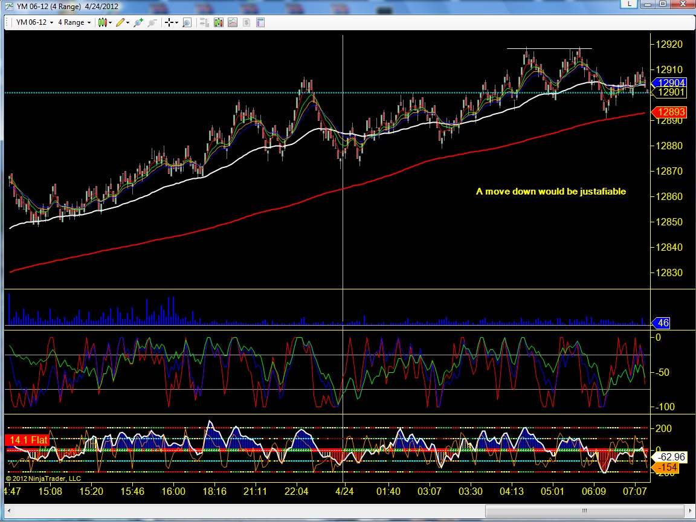Click the scrollbar left arrow
The height and width of the screenshot is (522, 696).
tap(9, 511)
